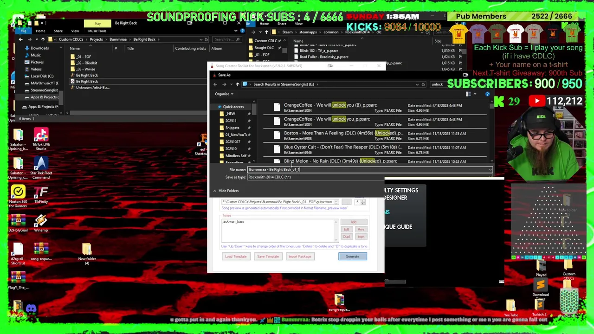The width and height of the screenshot is (594, 334).
Task: Open Save as type combo box
Action: point(370,177)
